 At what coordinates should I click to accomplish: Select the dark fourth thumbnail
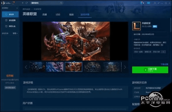click(x=92, y=67)
